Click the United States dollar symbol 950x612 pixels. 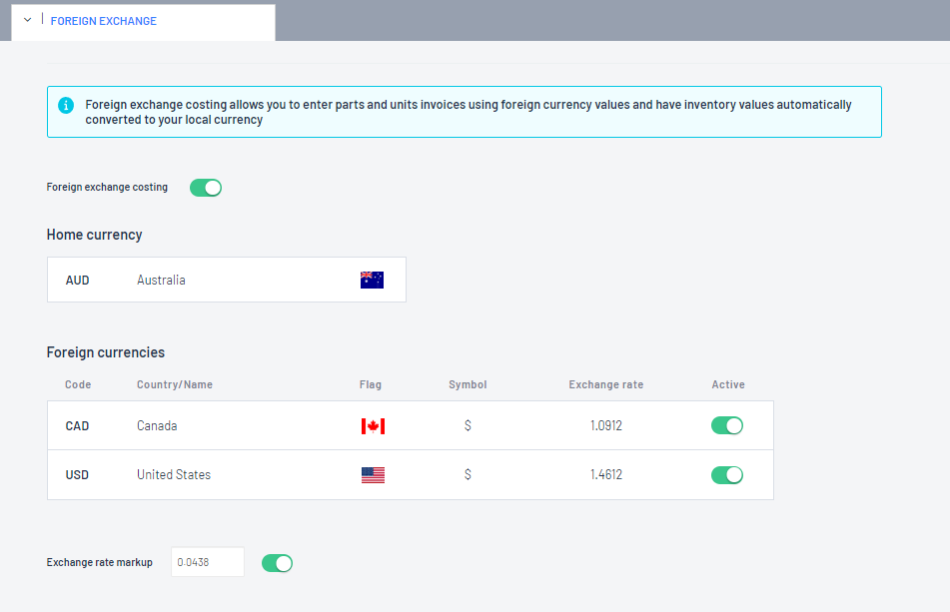pos(468,475)
